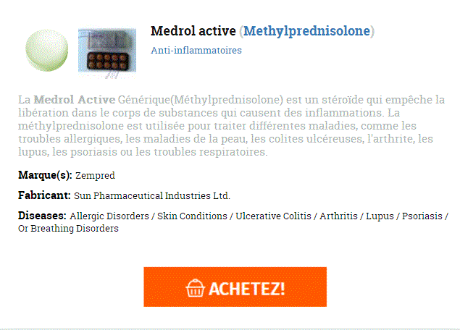Click the shopping basket icon on the button

coord(195,288)
